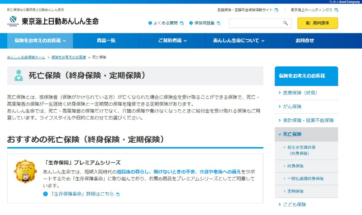This screenshot has height=215, width=362.
Task: Click 「生存保障」プレミアムシリーズ heading
Action: [x=82, y=163]
